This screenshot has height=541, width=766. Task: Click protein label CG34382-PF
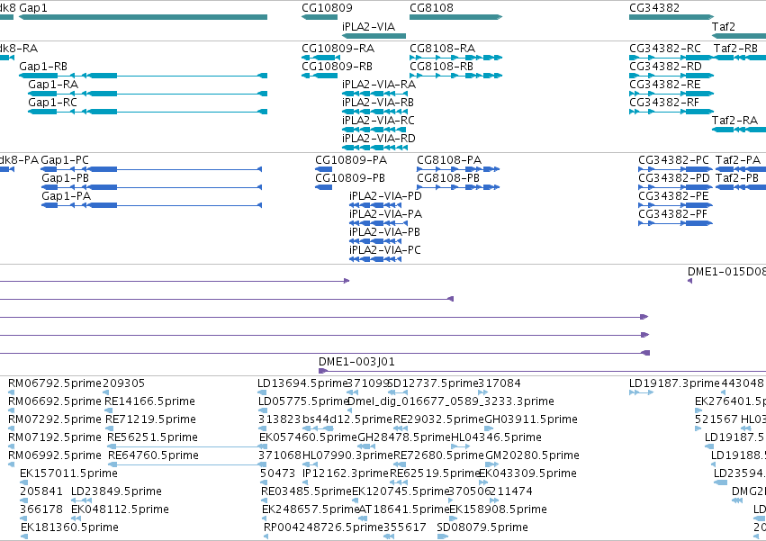(x=672, y=214)
